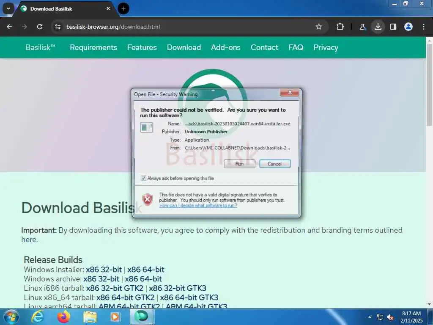Launch Firefox from taskbar

[x=63, y=317]
